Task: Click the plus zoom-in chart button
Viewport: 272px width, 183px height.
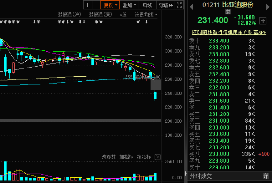Action: coord(87,5)
